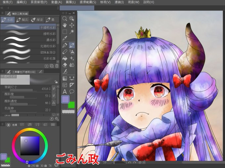This screenshot has height=168, width=225.
Task: Open the 濾鏡 (Filter) menu
Action: pos(119,2)
